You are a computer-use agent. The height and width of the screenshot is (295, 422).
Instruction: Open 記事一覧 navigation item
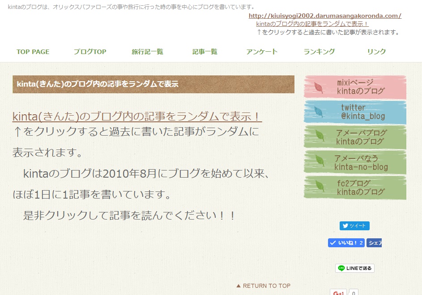205,51
